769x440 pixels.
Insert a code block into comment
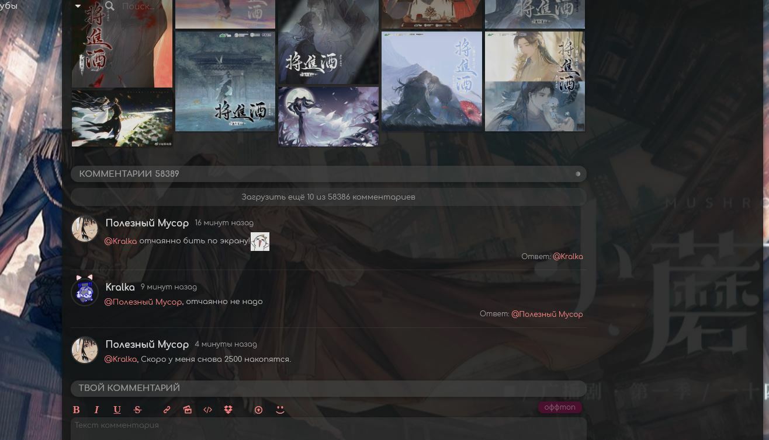(207, 410)
